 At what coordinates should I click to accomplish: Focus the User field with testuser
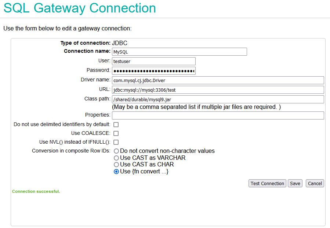154,61
